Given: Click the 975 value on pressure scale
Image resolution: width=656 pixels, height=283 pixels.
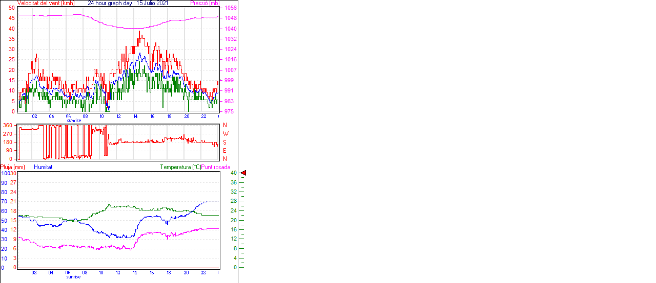Looking at the screenshot, I should (228, 111).
